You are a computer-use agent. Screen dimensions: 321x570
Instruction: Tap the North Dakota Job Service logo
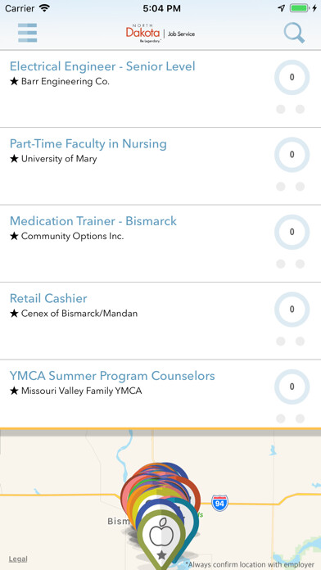pyautogui.click(x=160, y=34)
